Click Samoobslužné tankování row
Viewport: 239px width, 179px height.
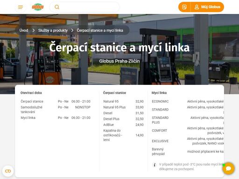tap(56, 110)
